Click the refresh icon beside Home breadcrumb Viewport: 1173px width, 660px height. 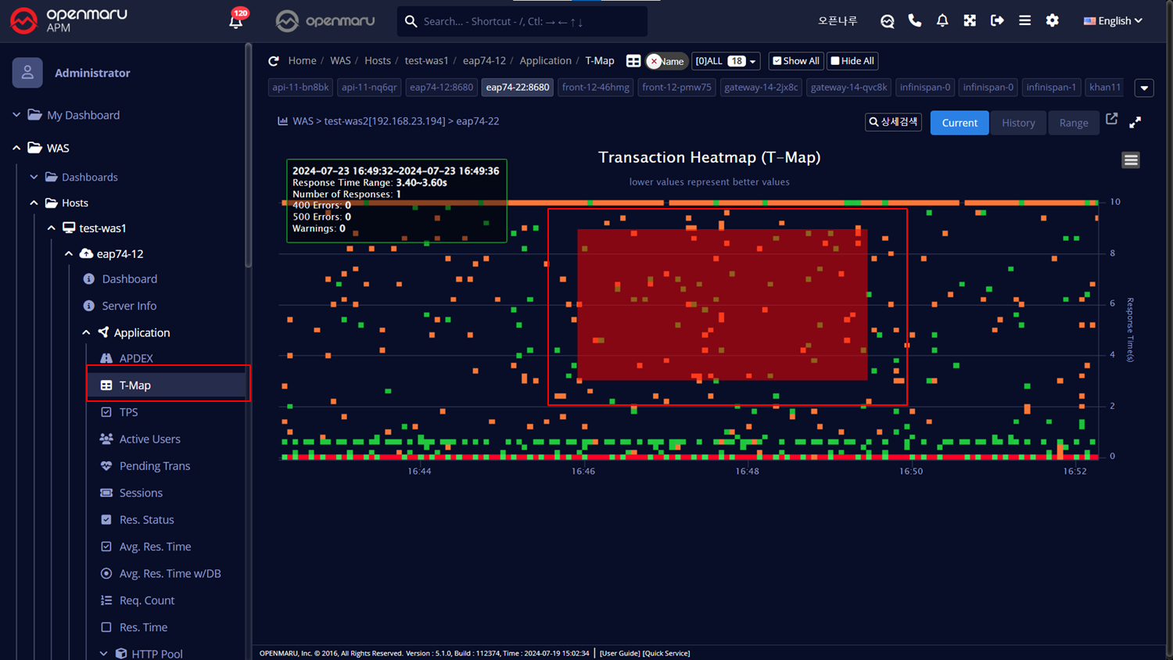coord(274,61)
